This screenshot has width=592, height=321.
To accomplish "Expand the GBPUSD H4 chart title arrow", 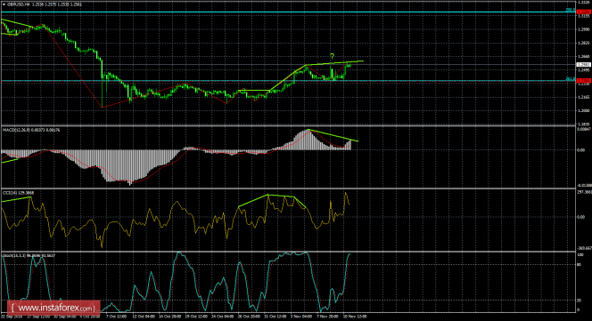I will tap(4, 4).
